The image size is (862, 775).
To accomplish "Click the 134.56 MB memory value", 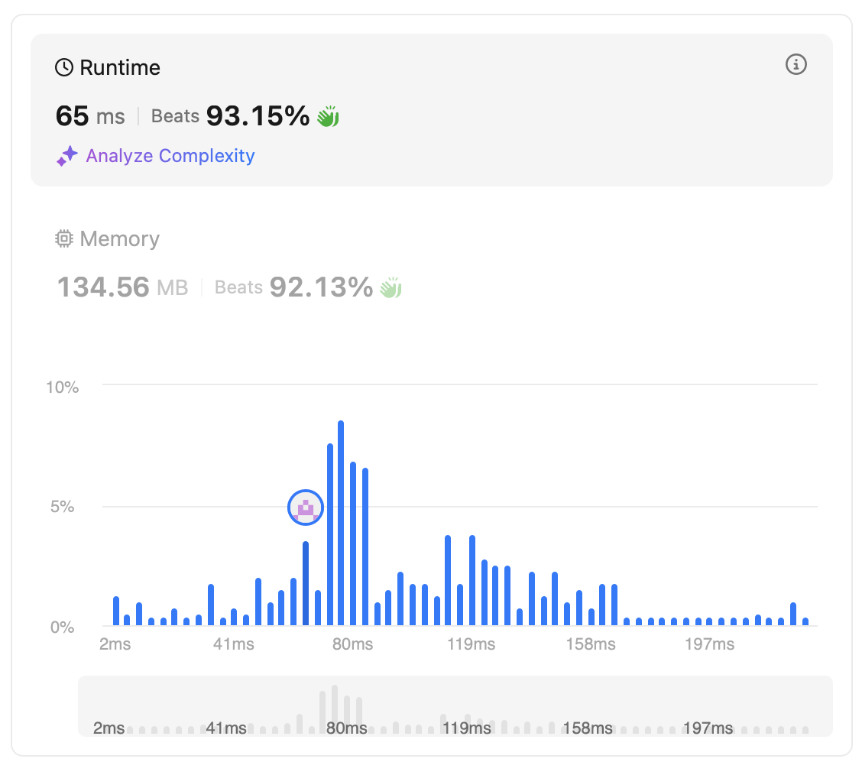I will [x=122, y=287].
